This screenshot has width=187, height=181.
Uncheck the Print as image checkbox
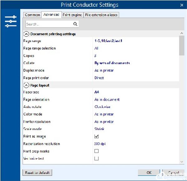[97, 136]
